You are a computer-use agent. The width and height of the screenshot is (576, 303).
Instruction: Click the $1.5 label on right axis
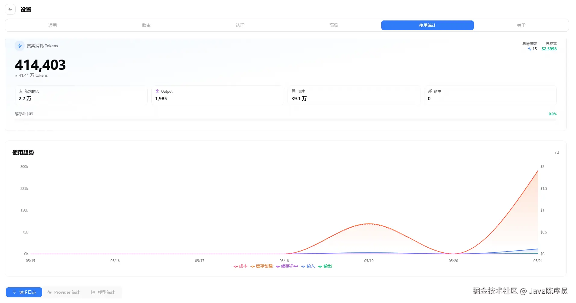point(544,189)
